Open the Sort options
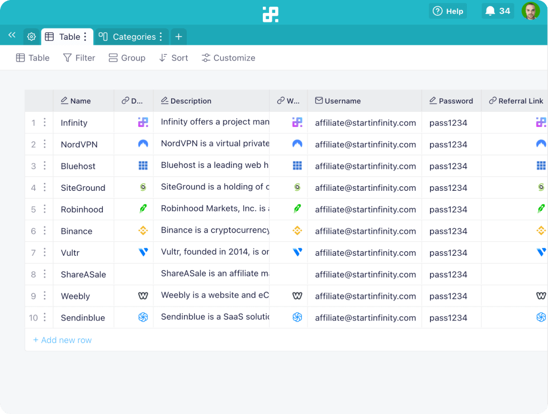Image resolution: width=548 pixels, height=414 pixels. (173, 58)
